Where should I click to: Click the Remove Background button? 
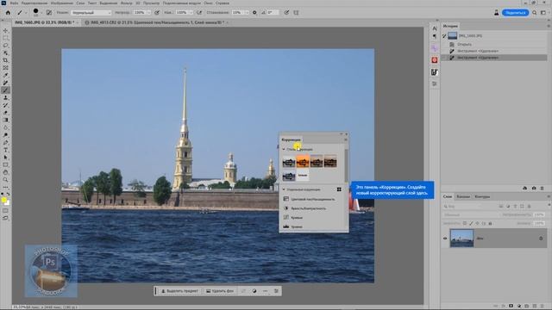(220, 291)
